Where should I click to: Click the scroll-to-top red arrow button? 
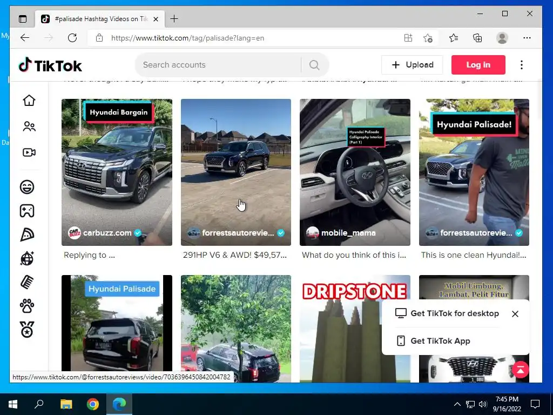(520, 370)
